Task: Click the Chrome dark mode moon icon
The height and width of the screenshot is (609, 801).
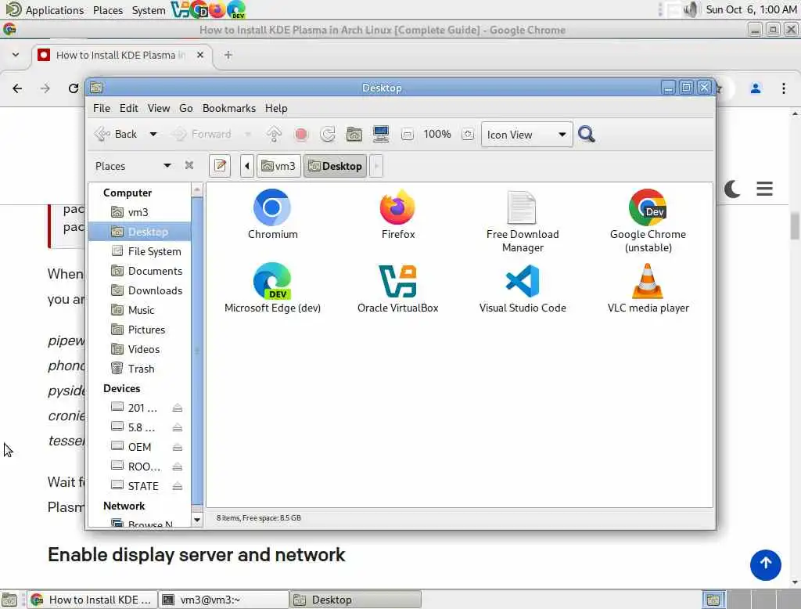Action: pos(732,189)
